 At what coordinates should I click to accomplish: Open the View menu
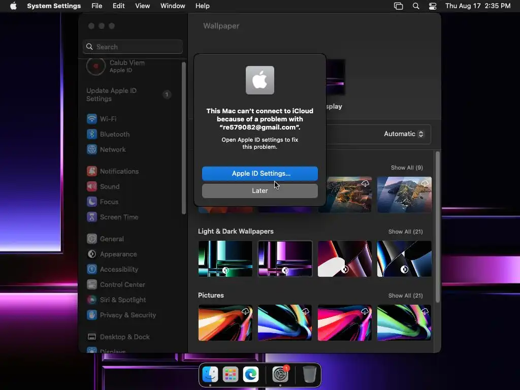143,6
